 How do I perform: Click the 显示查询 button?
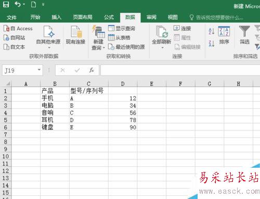tap(122, 28)
